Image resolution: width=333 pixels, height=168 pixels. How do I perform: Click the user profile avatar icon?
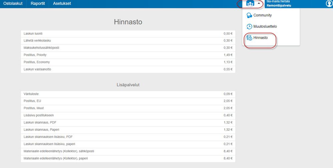tap(329, 3)
